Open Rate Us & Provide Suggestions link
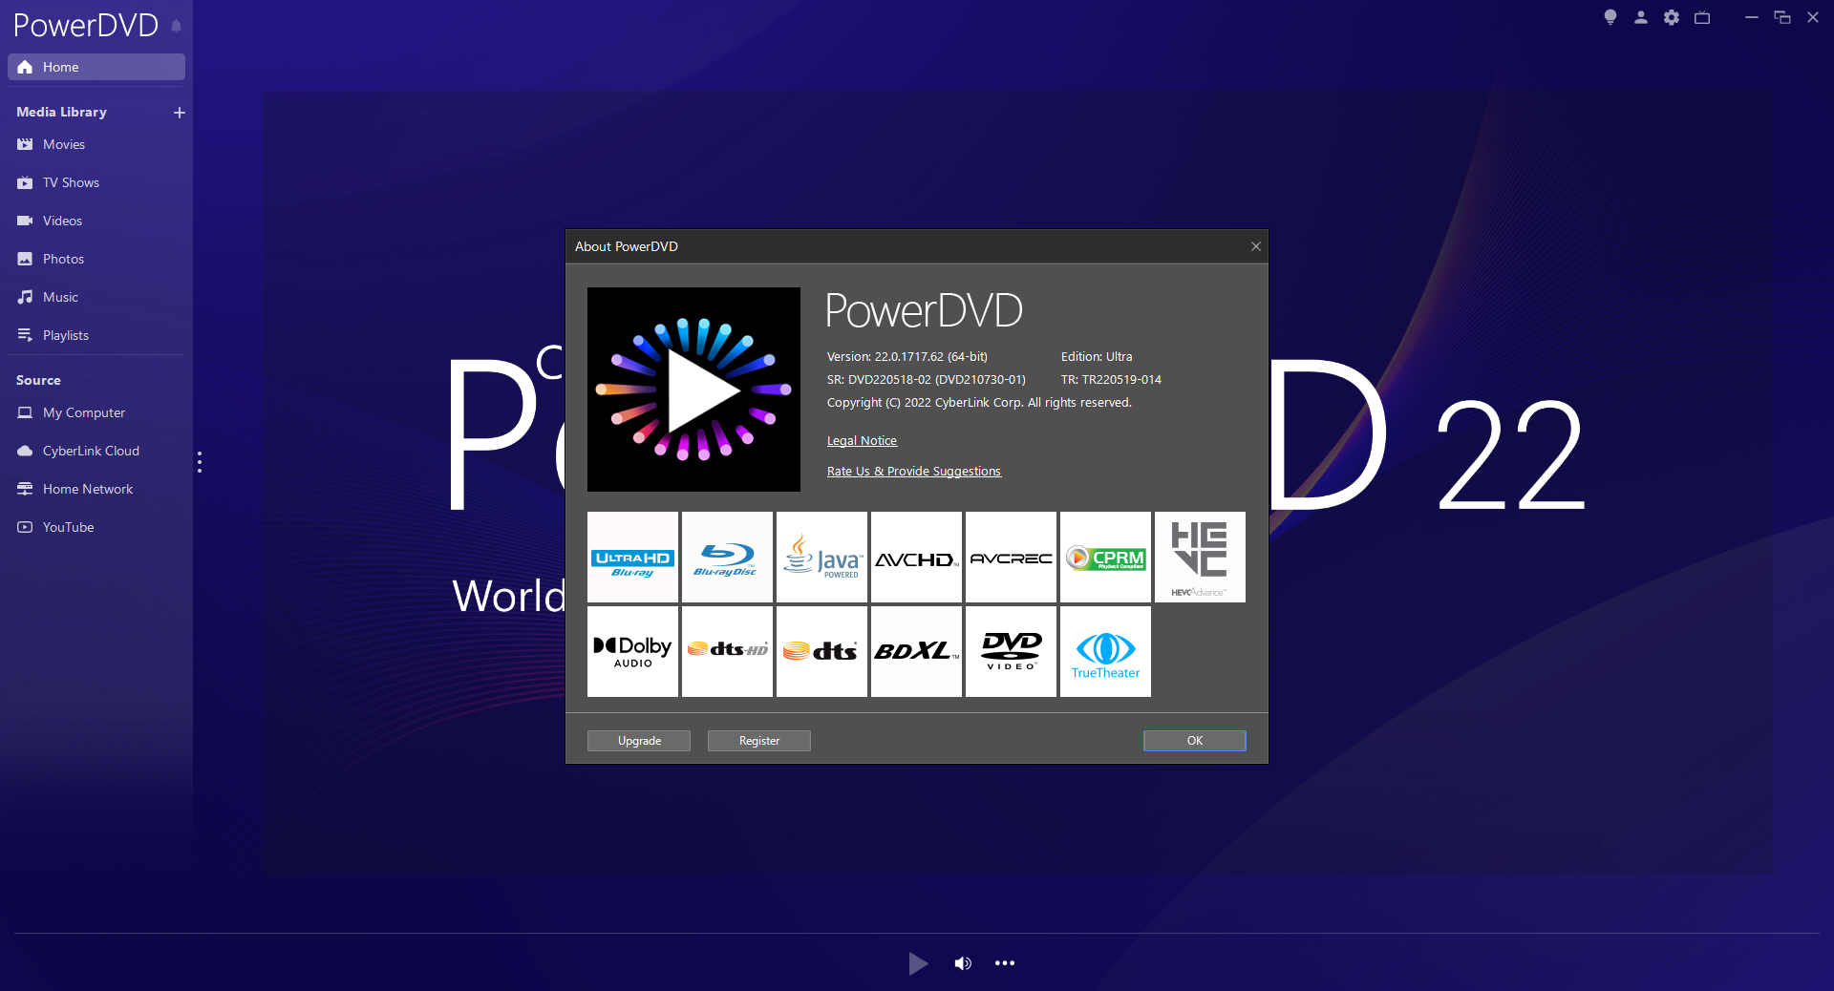The width and height of the screenshot is (1834, 991). point(914,472)
